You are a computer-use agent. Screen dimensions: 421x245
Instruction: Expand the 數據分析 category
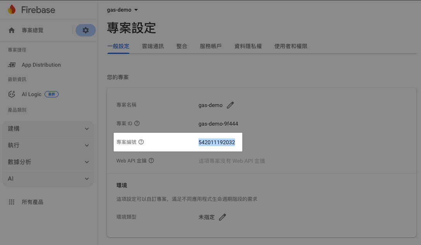coord(48,162)
